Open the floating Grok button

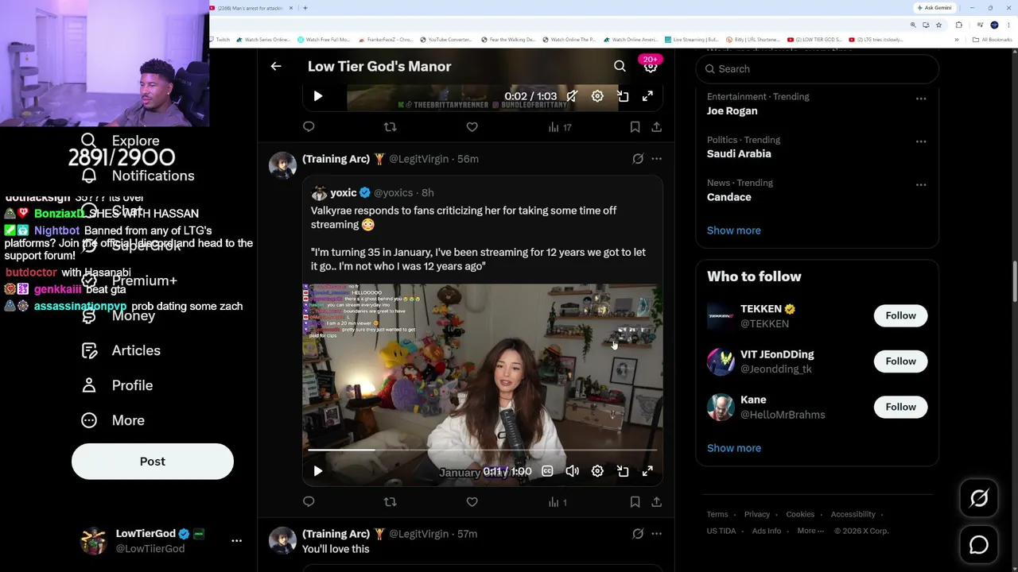click(979, 498)
